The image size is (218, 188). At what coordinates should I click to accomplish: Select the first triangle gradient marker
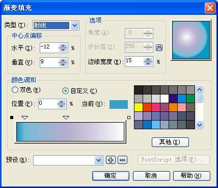click(x=25, y=118)
